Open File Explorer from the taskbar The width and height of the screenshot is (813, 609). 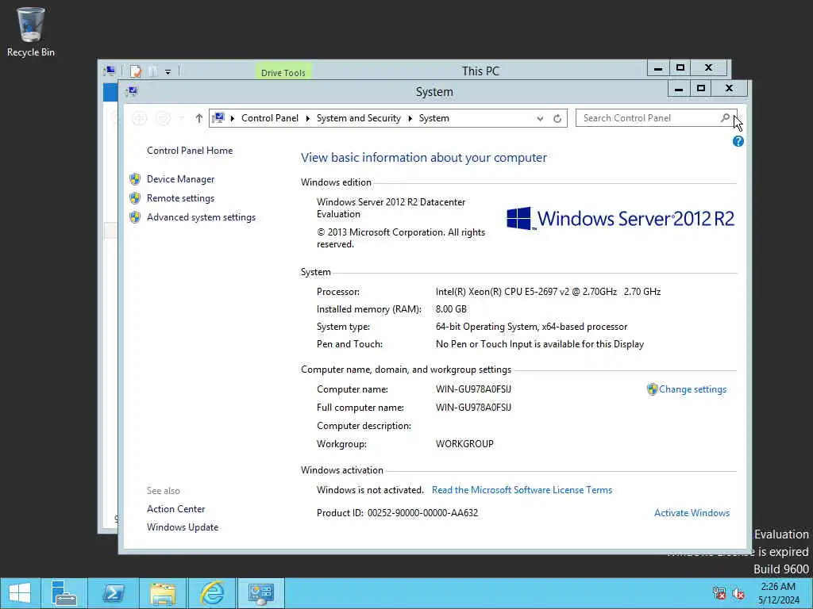pyautogui.click(x=163, y=593)
